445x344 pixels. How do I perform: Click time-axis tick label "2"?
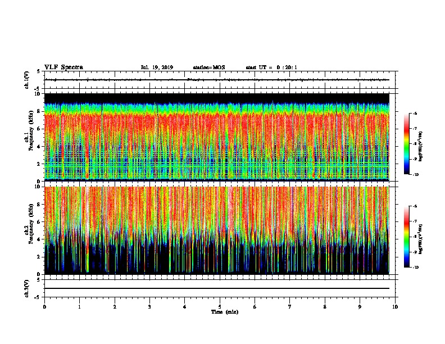coord(115,307)
